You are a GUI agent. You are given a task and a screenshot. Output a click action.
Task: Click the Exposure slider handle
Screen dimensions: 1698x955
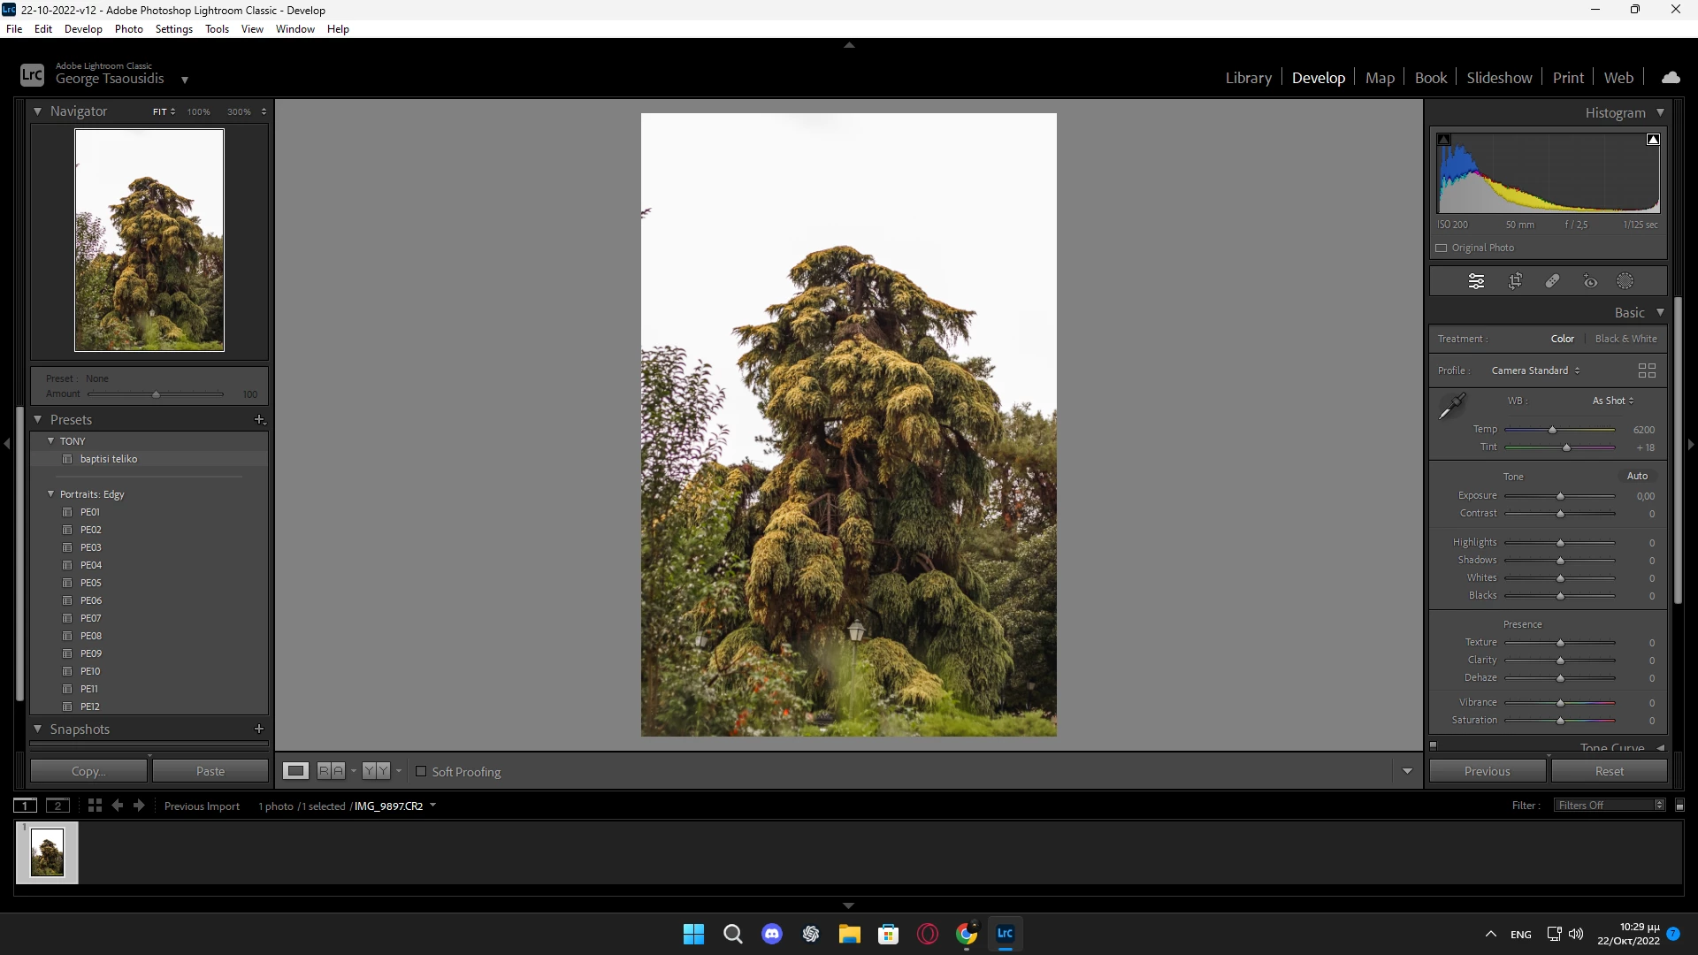(1560, 496)
